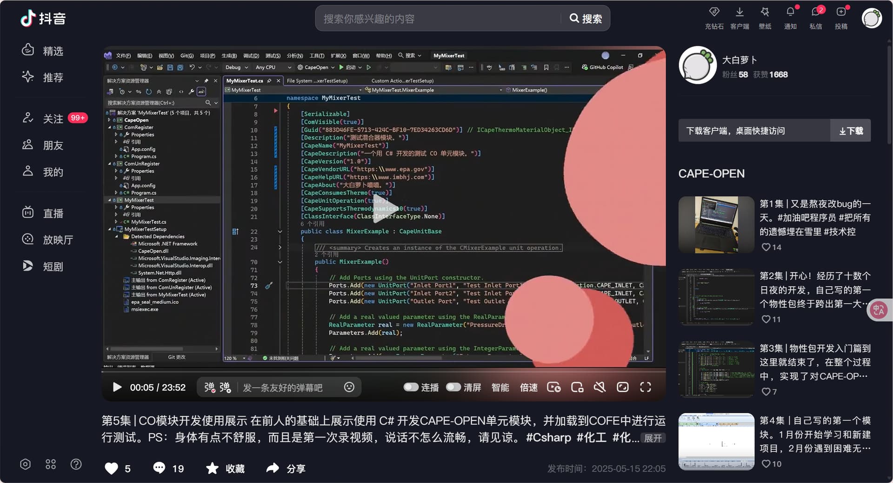Open 充钻石 diamond recharge
Viewport: 893px width, 483px height.
pyautogui.click(x=714, y=18)
